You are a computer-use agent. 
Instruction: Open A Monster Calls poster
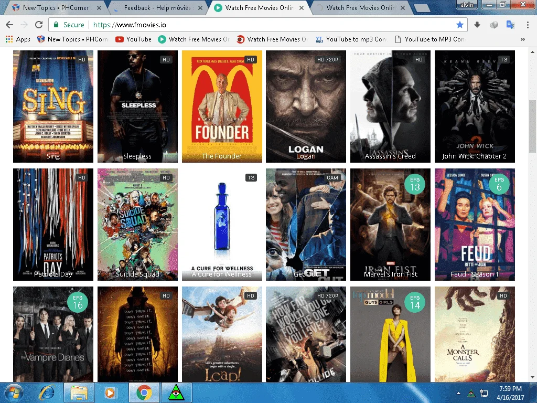coord(475,334)
